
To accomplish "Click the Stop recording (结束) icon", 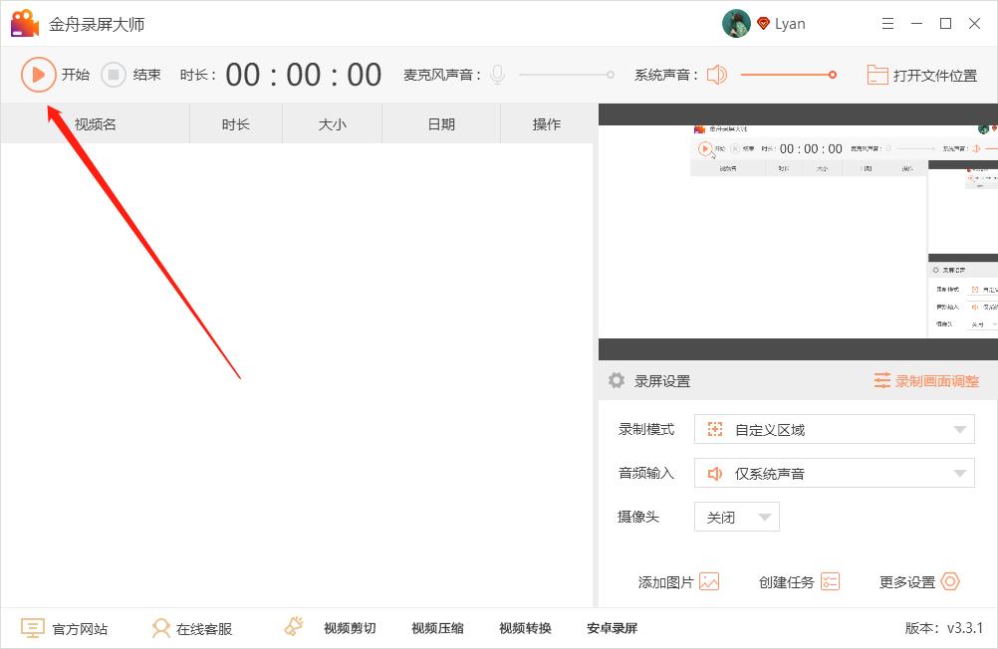I will click(x=112, y=74).
